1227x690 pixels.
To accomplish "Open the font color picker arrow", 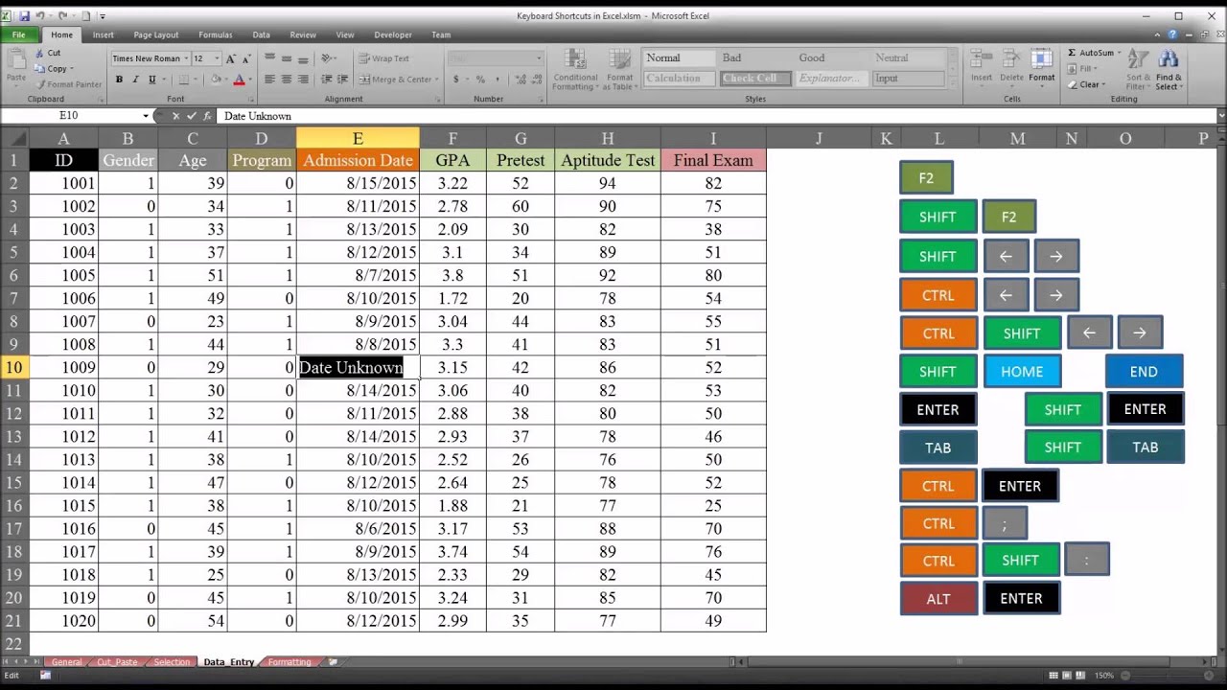I will click(x=250, y=80).
